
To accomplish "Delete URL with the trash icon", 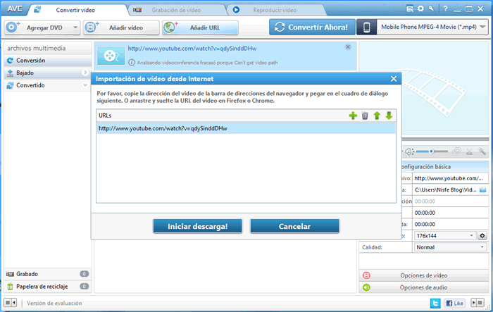I will point(365,116).
